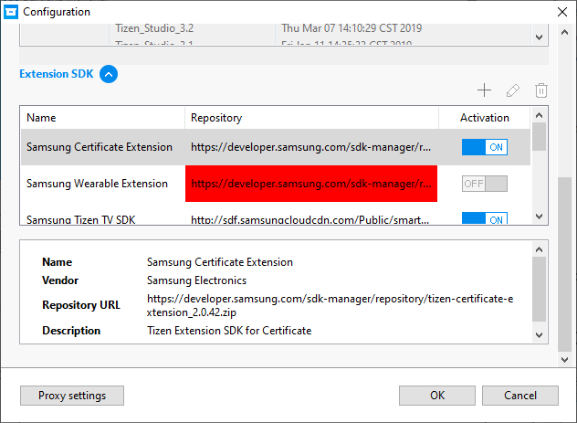
Task: Turn off Samsung Certificate Extension activation
Action: (x=484, y=147)
